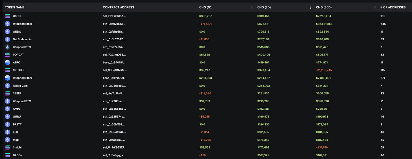Click the 7D change value $515,686
This screenshot has height=159, width=412.
pos(263,47)
